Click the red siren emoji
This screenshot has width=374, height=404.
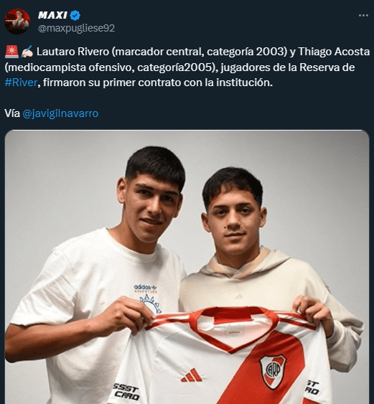click(11, 52)
